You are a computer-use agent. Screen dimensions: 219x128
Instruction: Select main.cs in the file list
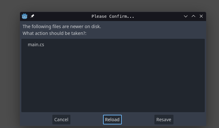tap(36, 45)
